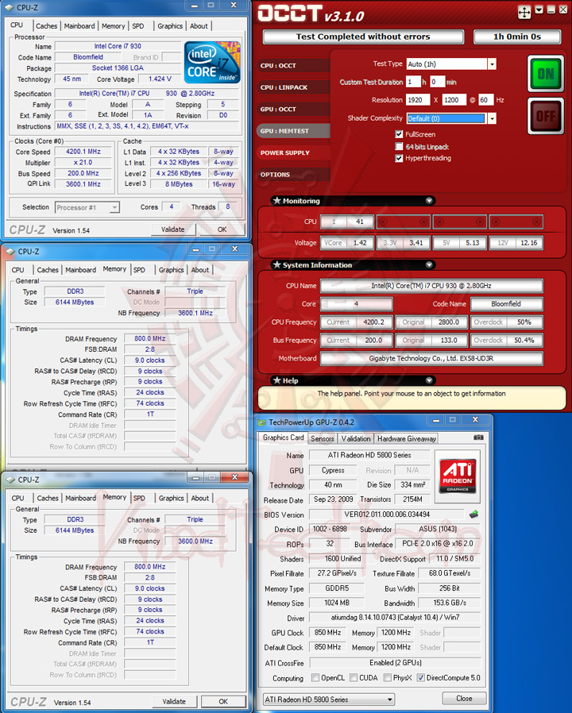Switch to Sensors tab in GPU-Z
572x713 pixels.
pos(323,439)
